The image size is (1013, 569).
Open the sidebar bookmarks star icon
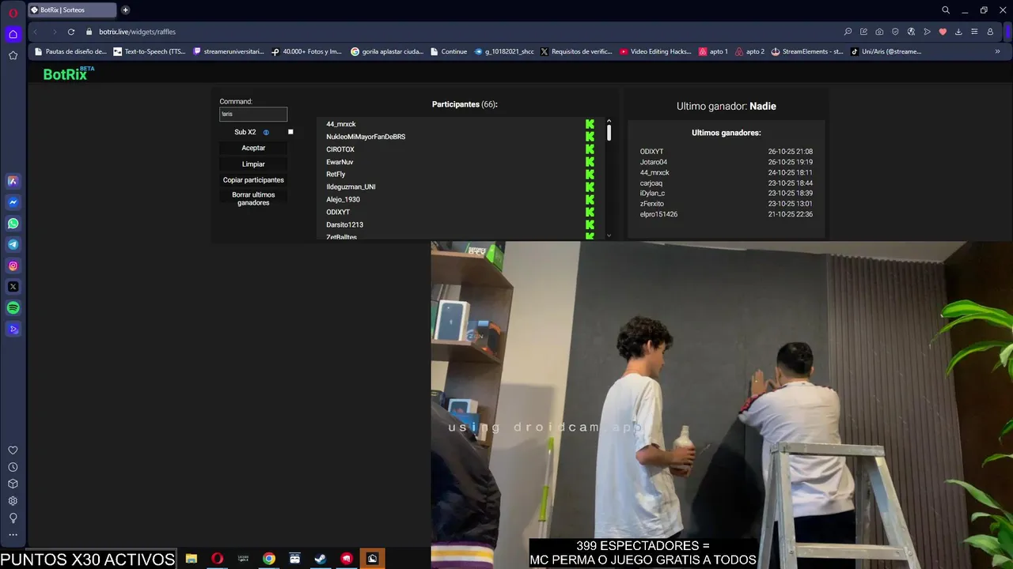[13, 55]
